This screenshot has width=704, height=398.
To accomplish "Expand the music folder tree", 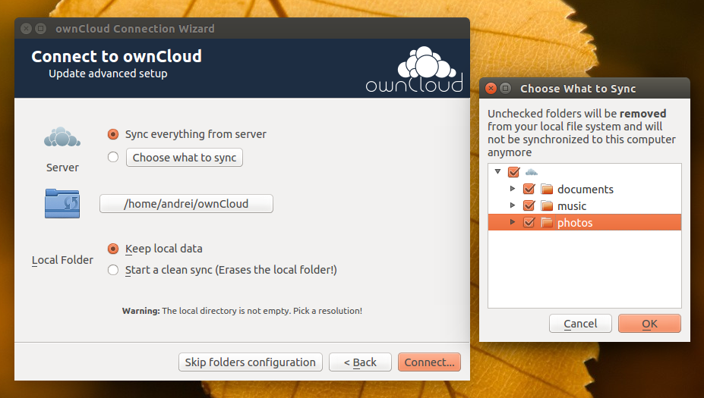I will tap(513, 205).
